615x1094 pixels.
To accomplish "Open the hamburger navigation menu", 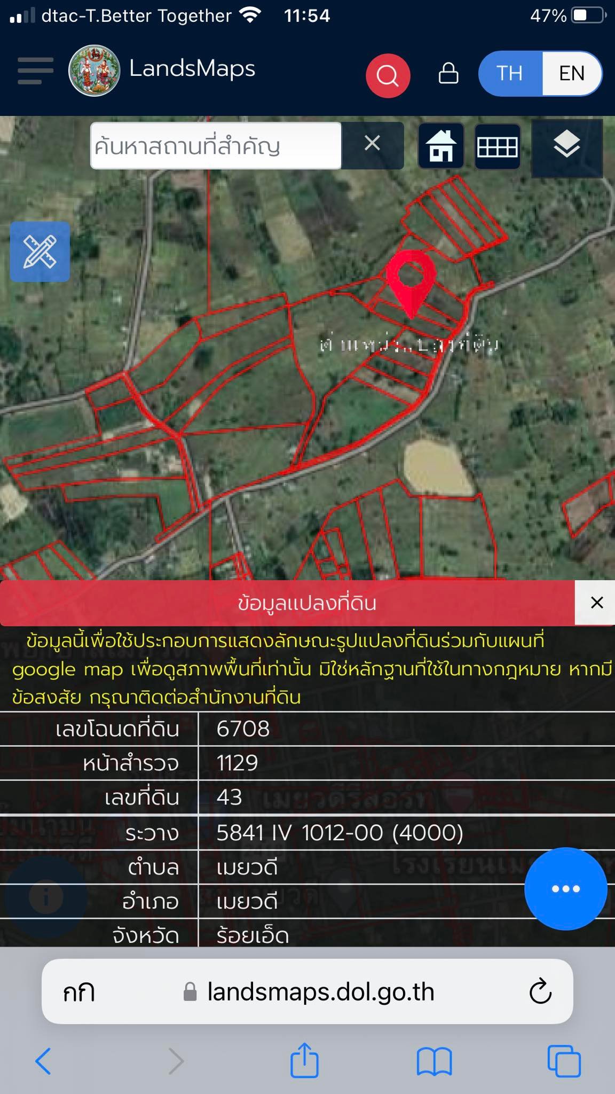I will 35,71.
